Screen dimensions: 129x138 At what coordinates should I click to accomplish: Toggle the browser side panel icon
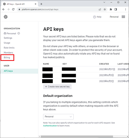coord(116,10)
